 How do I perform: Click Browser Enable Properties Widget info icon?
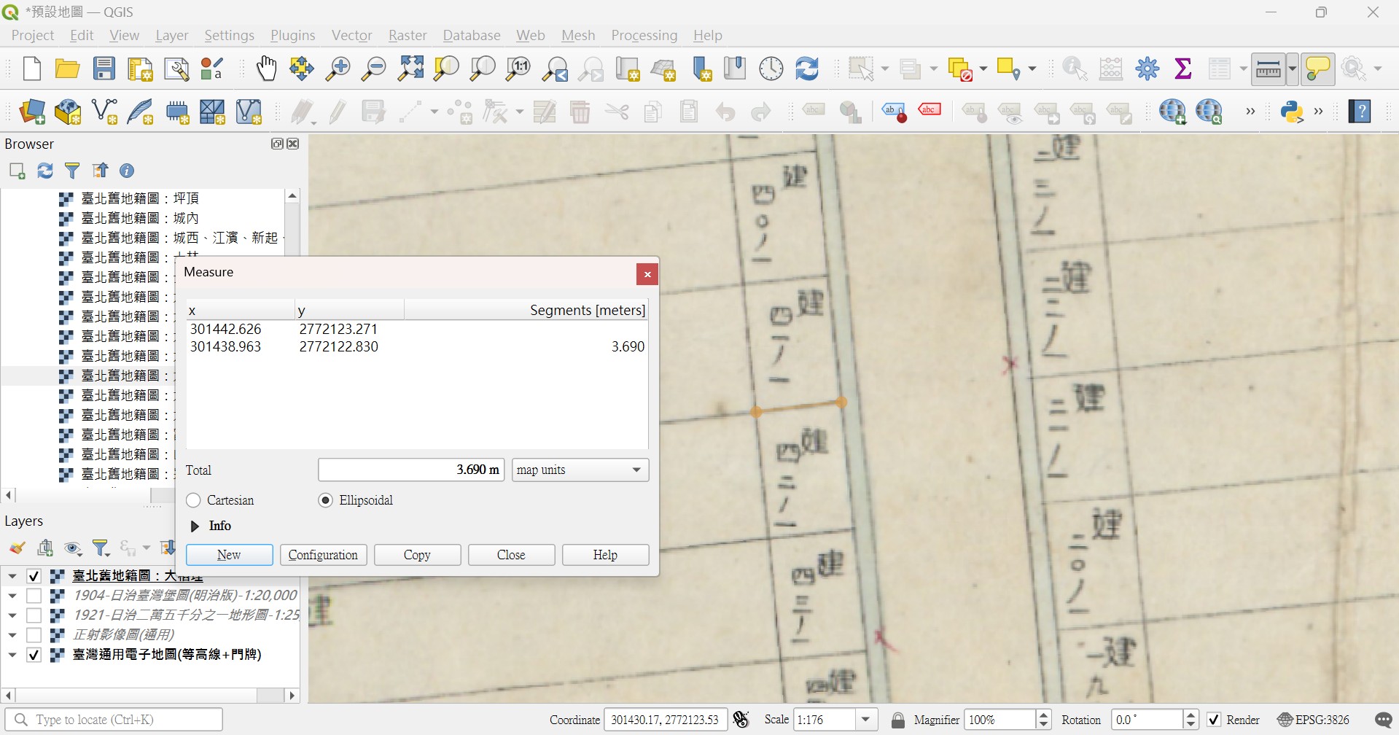(127, 171)
